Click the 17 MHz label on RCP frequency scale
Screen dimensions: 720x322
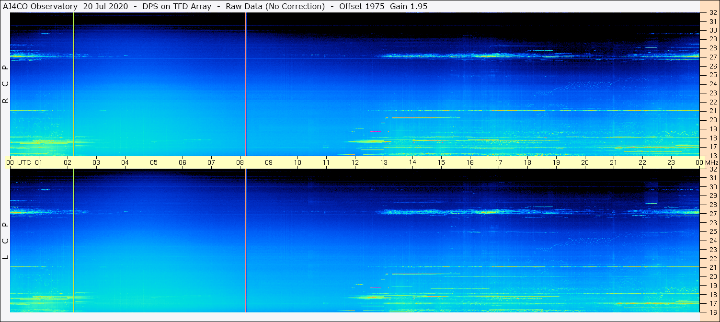(x=713, y=147)
